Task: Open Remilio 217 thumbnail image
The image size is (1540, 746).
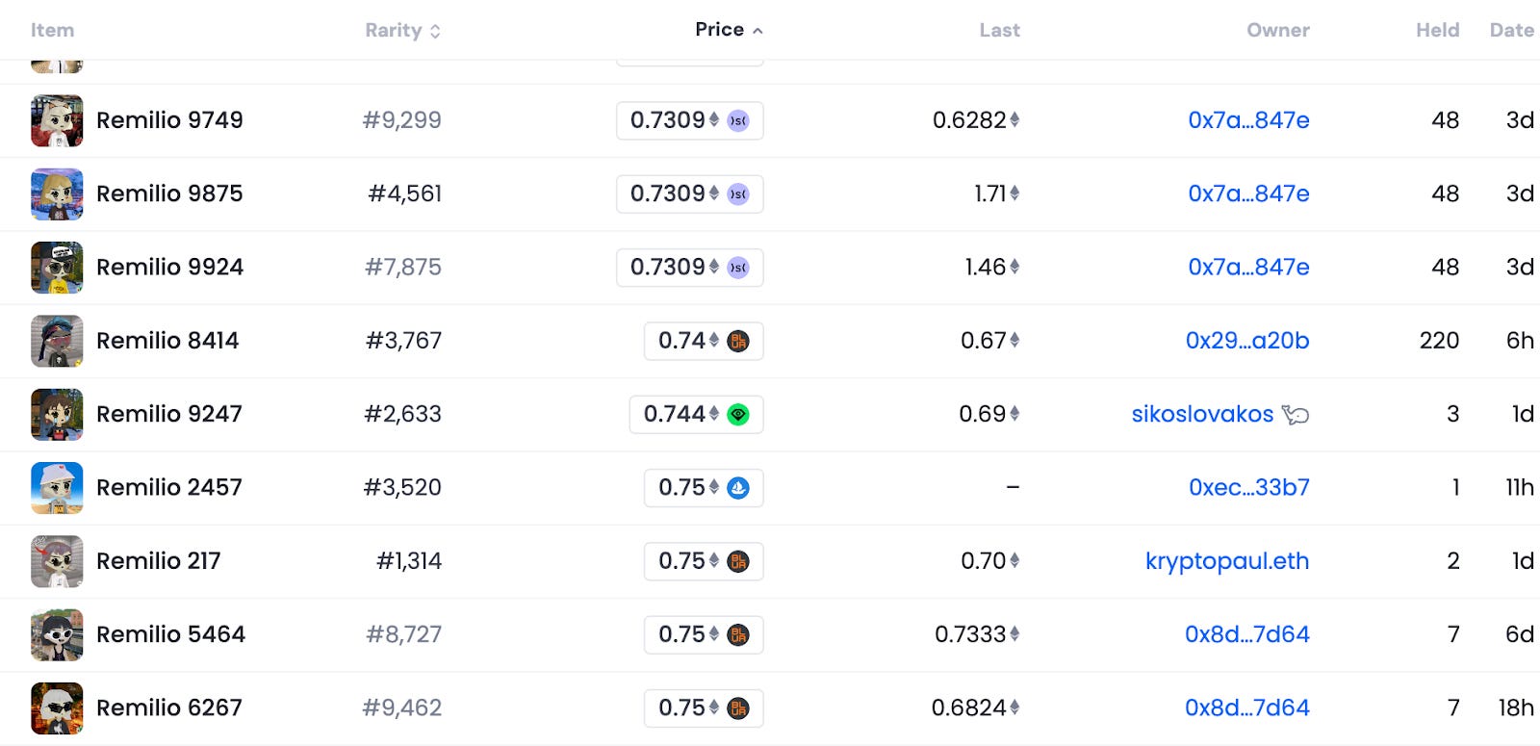Action: [57, 561]
